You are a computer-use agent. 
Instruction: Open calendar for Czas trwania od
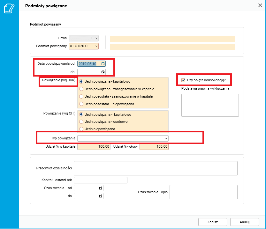pos(101,188)
